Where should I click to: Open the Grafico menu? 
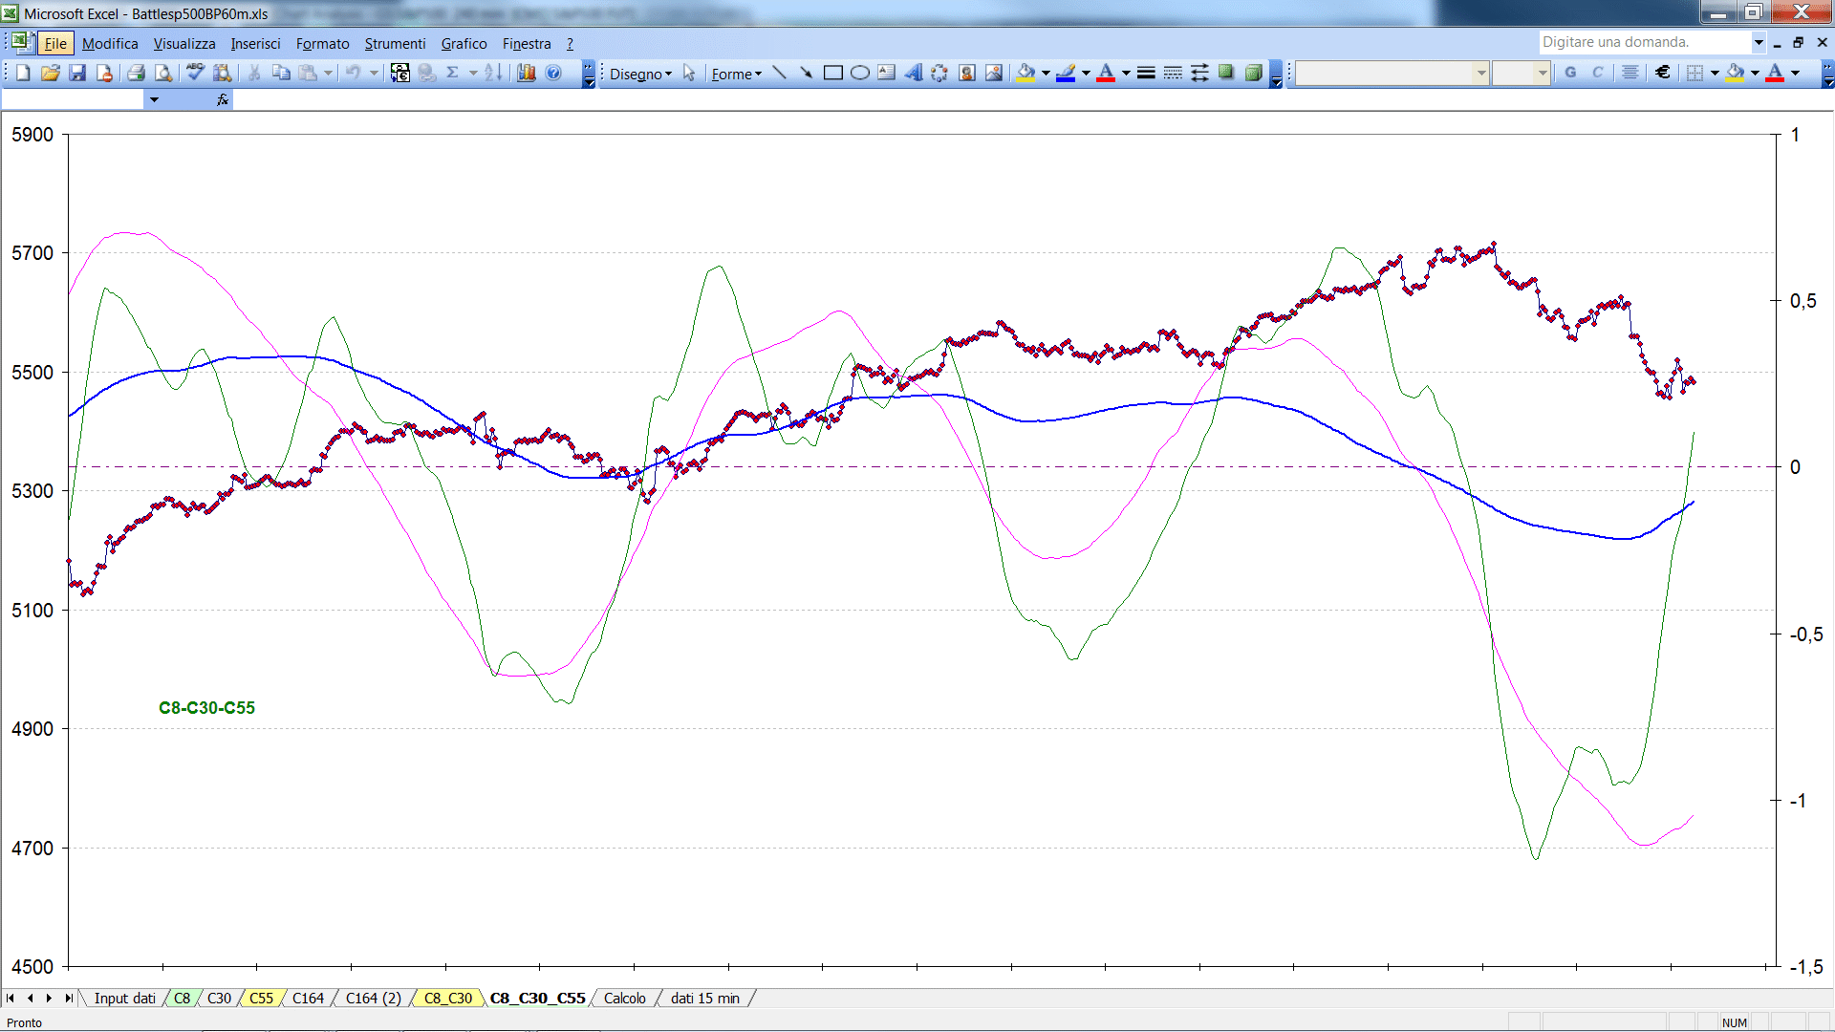tap(464, 43)
